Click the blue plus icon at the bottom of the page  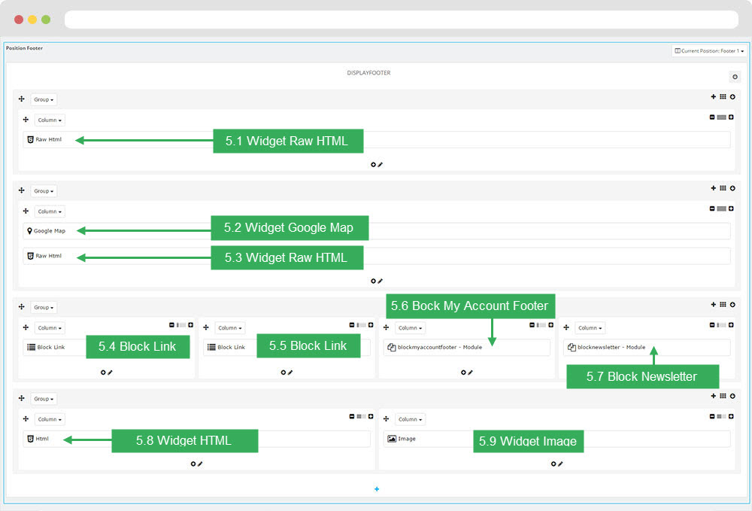pos(377,489)
